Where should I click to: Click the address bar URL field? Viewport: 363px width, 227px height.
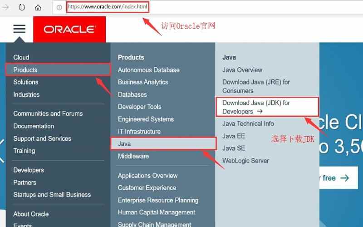108,7
